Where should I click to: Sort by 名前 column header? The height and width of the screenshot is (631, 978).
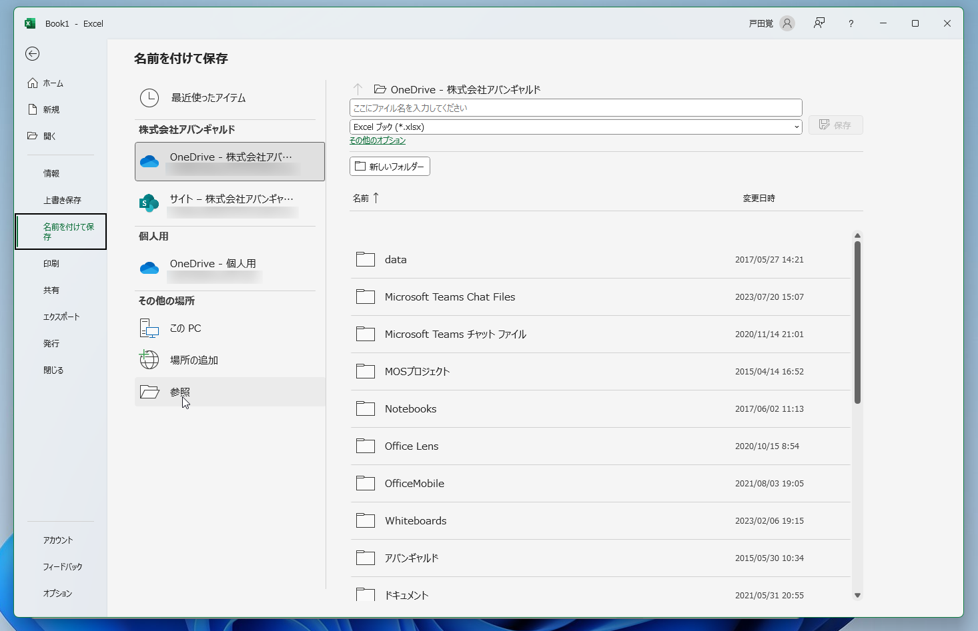pos(366,198)
